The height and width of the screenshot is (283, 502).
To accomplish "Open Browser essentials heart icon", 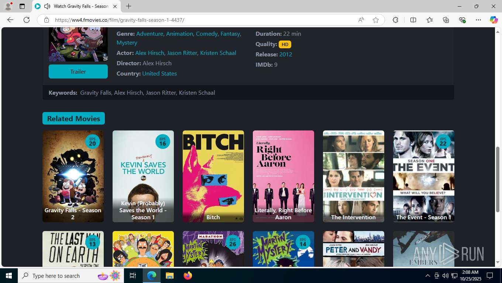I will (x=462, y=20).
